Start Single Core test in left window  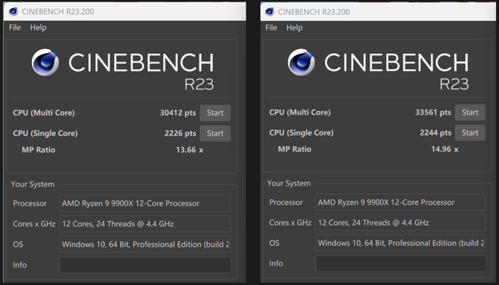pos(215,133)
